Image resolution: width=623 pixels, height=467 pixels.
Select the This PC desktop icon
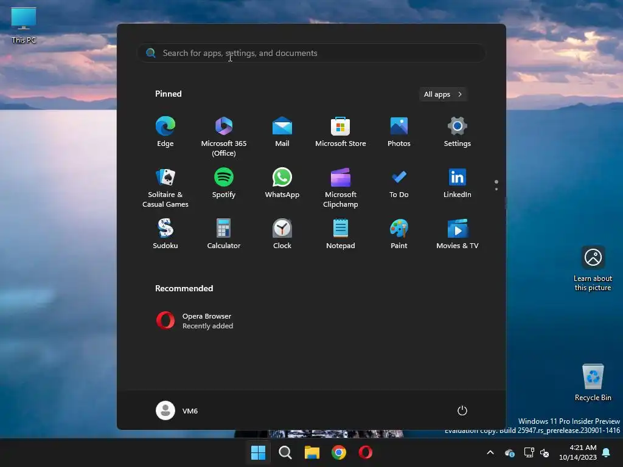[24, 24]
